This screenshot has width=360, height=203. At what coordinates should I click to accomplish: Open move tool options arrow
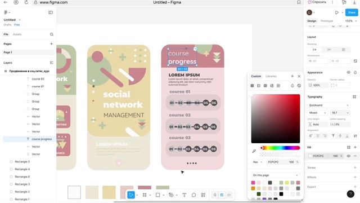point(137,195)
